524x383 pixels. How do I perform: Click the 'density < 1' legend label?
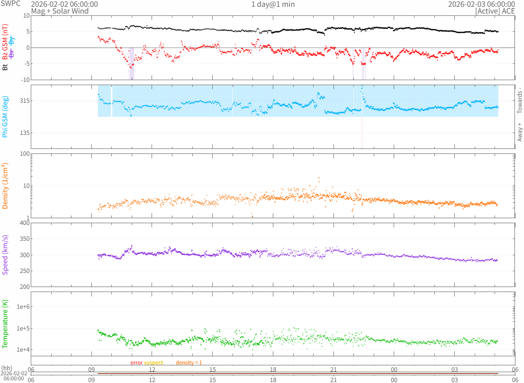tap(189, 363)
